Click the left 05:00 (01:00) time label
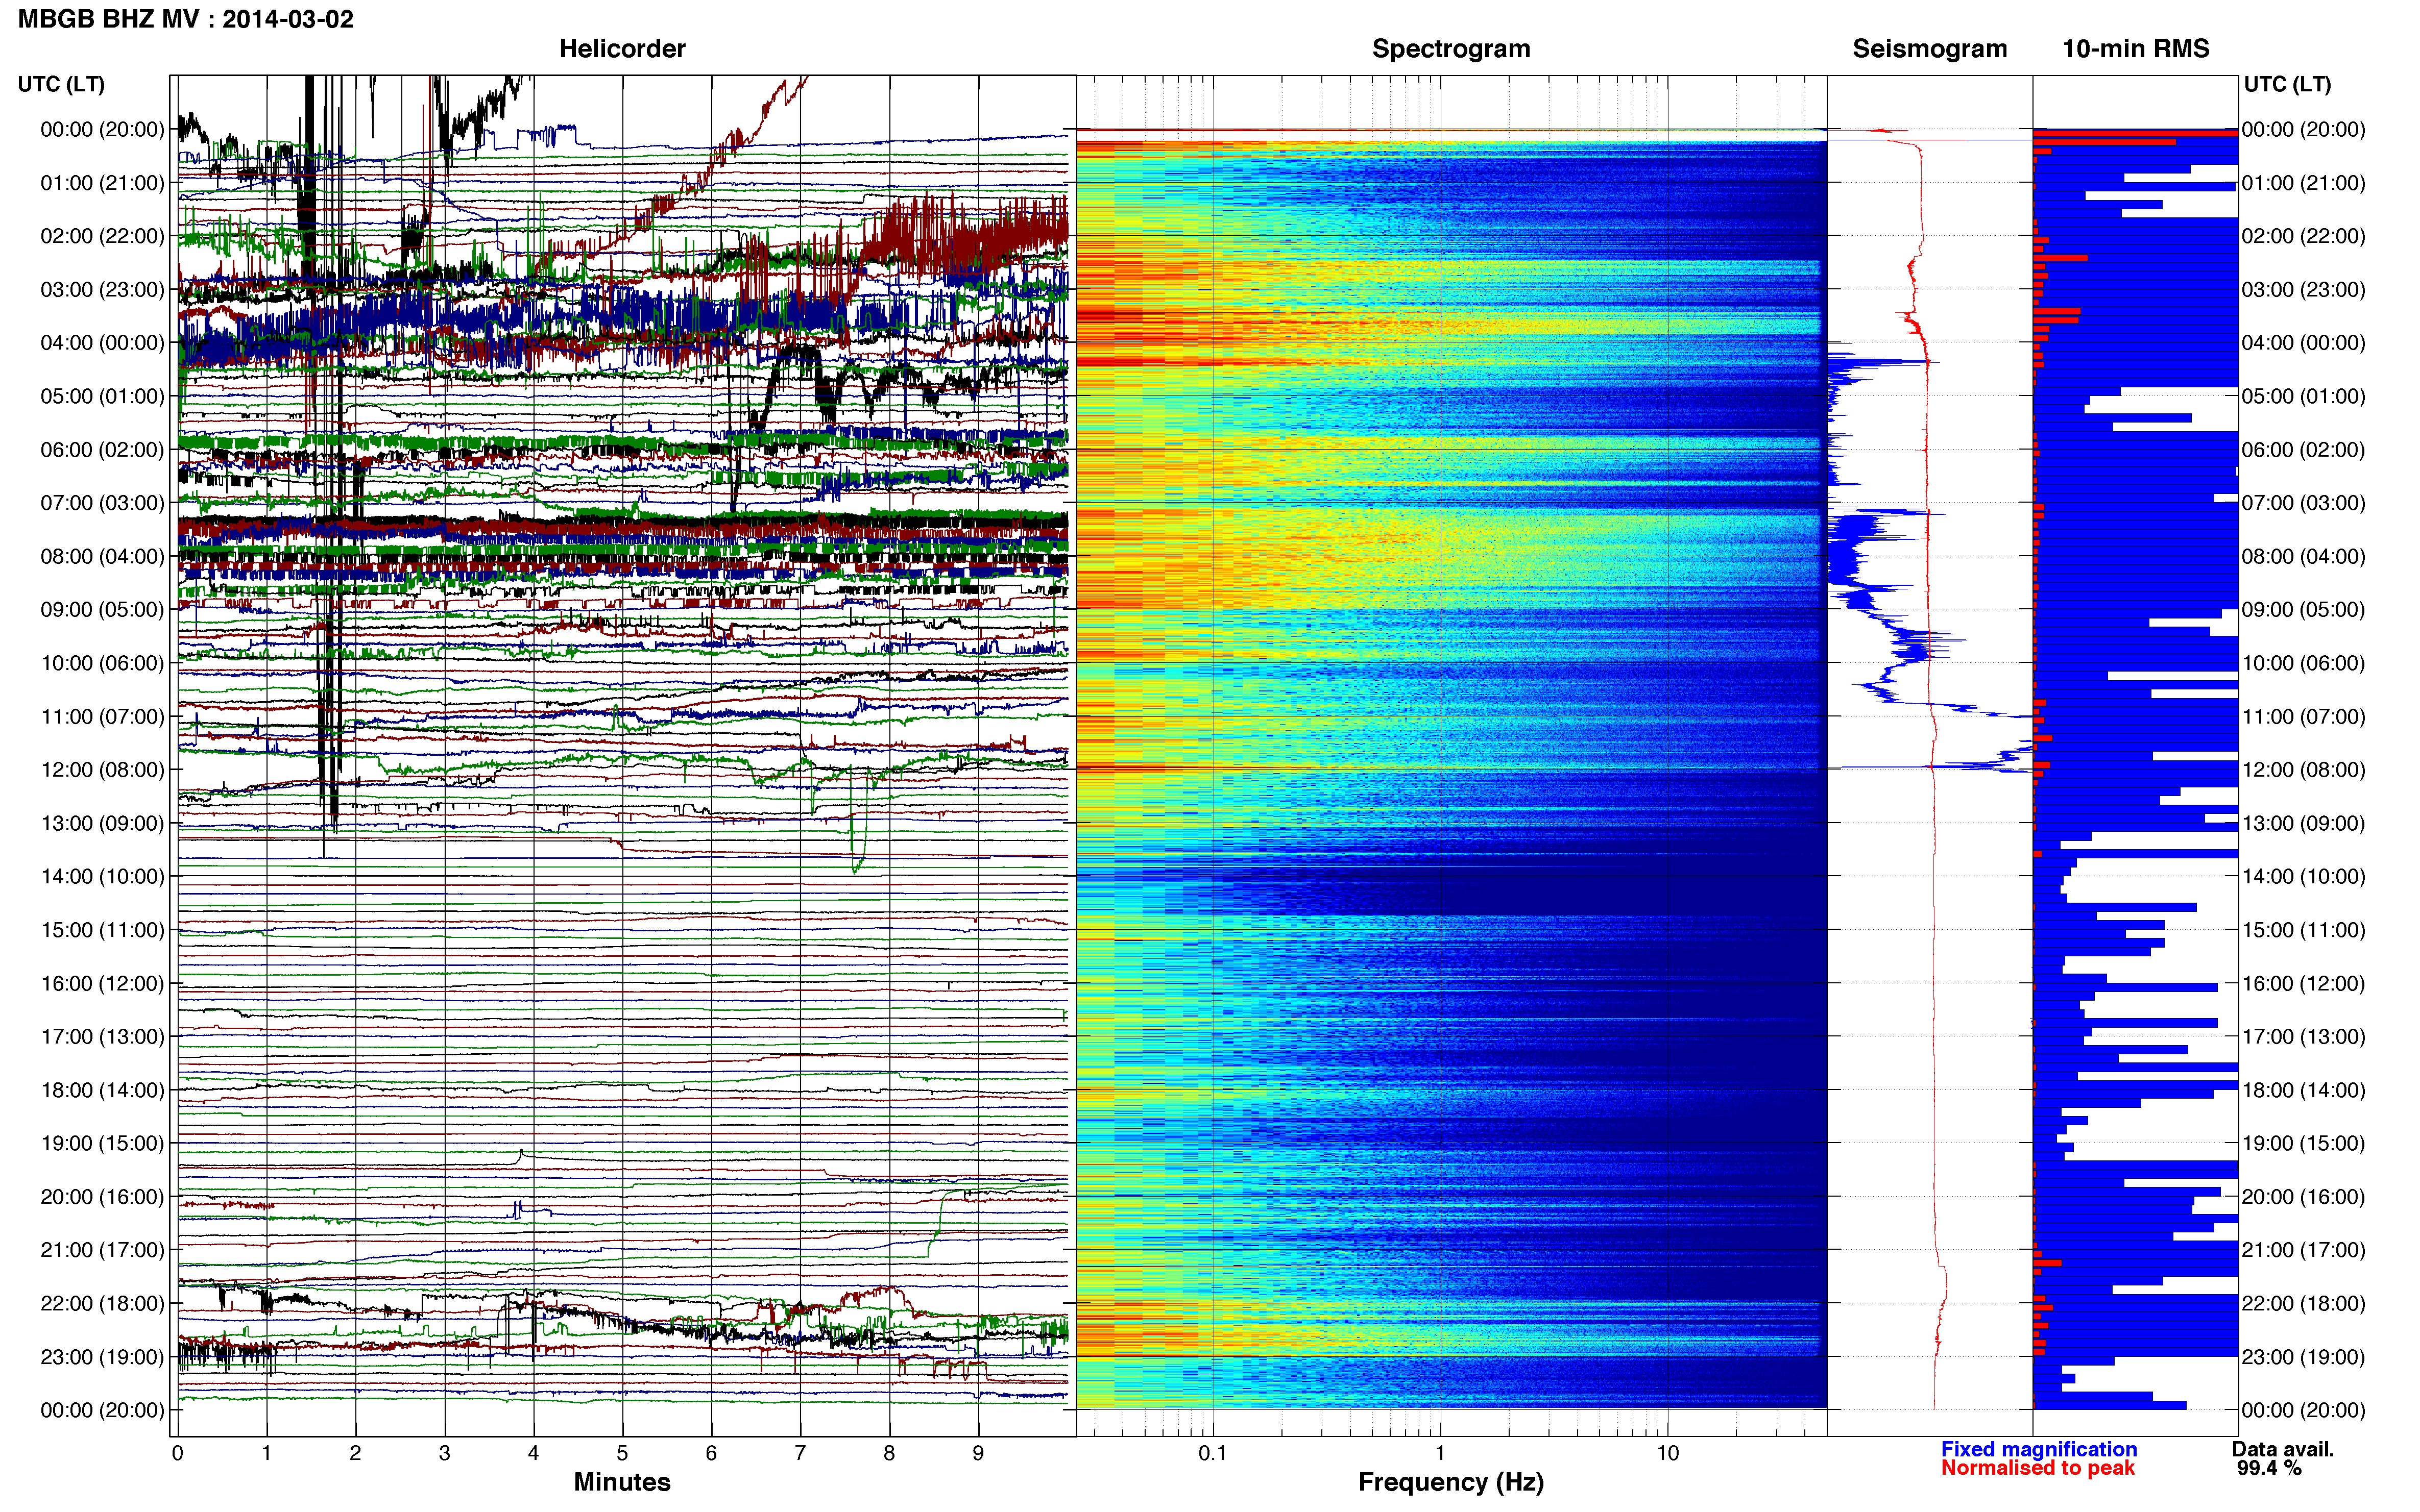Viewport: 2420px width, 1512px height. click(102, 396)
